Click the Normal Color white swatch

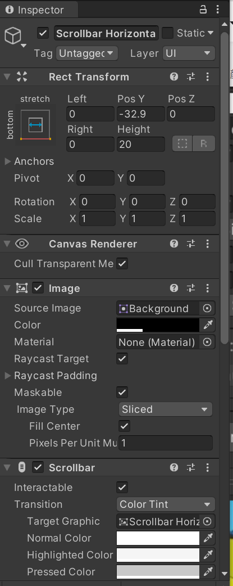point(158,538)
